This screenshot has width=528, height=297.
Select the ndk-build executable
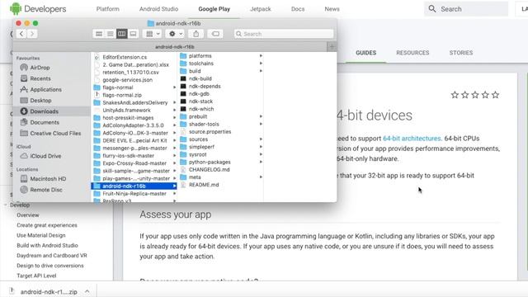pos(200,78)
